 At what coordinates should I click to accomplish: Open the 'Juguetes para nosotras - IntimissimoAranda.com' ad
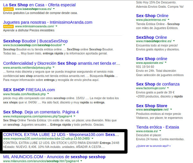pos(48,22)
